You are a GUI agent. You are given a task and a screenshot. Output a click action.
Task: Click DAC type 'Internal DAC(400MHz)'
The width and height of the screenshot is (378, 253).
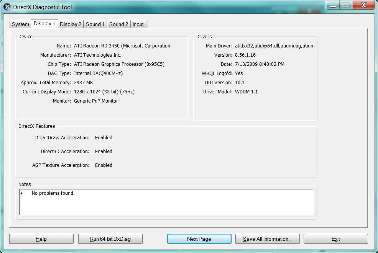(x=99, y=73)
